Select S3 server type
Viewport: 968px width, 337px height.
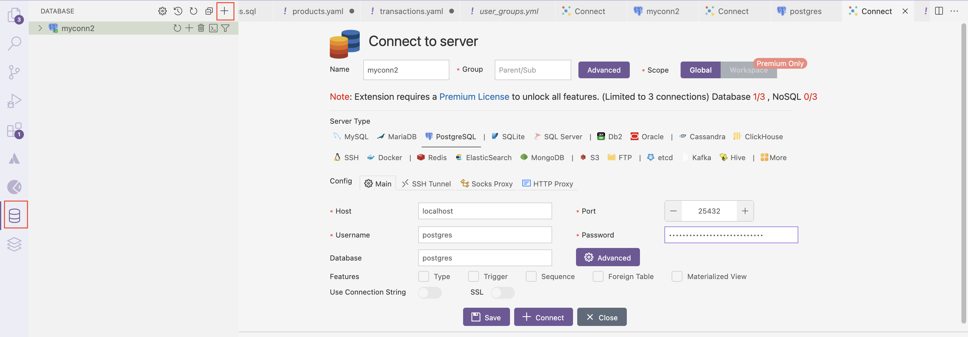tap(589, 157)
